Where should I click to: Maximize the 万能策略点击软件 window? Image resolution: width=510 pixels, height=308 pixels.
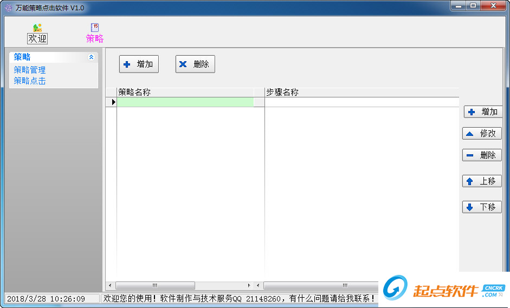click(x=474, y=6)
